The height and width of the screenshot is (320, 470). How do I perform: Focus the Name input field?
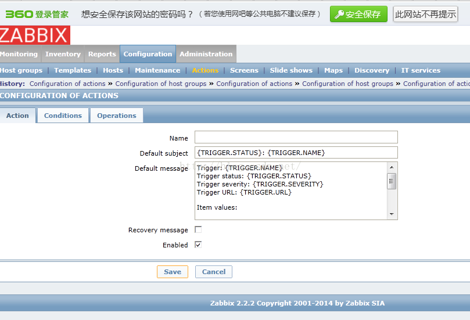[x=296, y=137]
